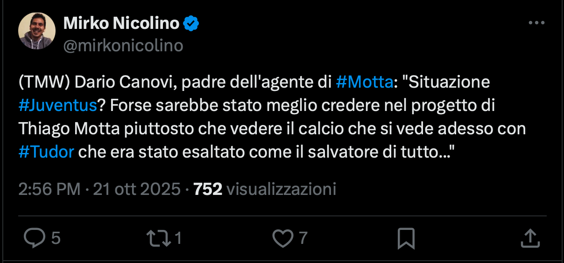The image size is (564, 263).
Task: Open the three-dot more options menu
Action: [536, 23]
